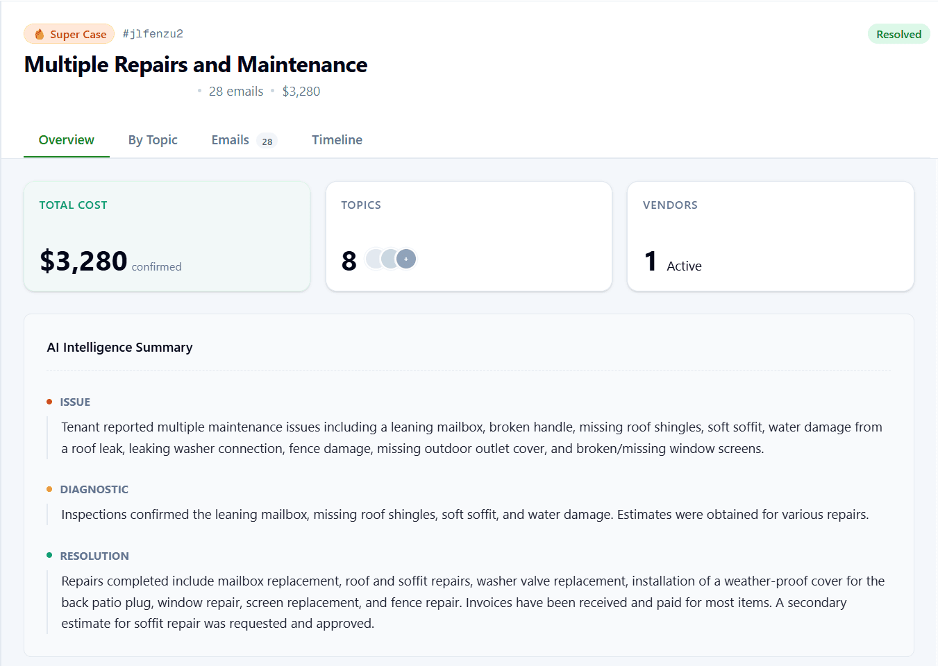Click the case ID #jlfenzu2
The width and height of the screenshot is (938, 666).
[x=153, y=33]
